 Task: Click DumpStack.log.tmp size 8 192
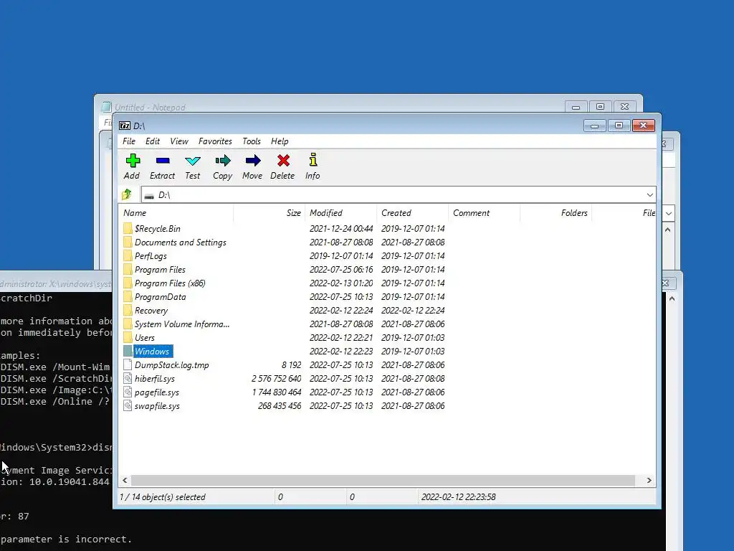click(x=291, y=365)
